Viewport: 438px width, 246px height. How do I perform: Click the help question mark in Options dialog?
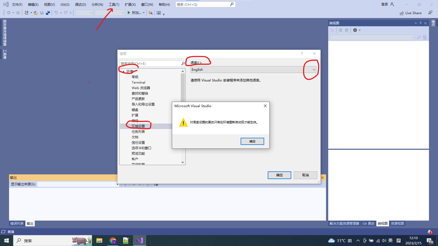point(302,54)
